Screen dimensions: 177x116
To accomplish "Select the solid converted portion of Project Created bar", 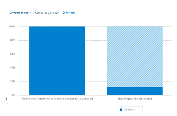I will point(135,91).
